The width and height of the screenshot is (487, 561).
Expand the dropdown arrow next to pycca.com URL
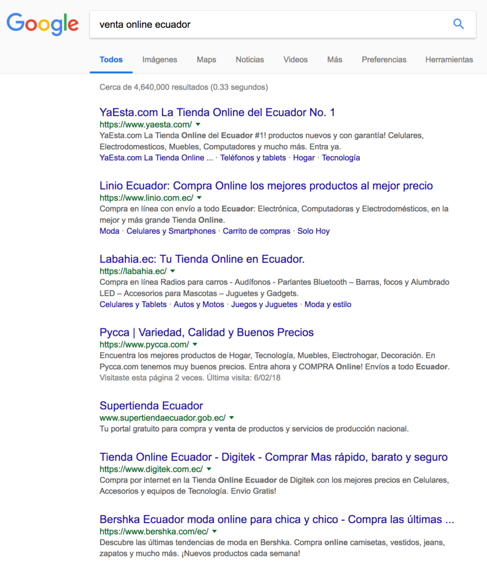[x=195, y=345]
